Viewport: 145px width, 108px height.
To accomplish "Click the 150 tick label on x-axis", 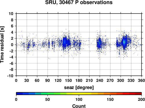I will click(x=68, y=80).
